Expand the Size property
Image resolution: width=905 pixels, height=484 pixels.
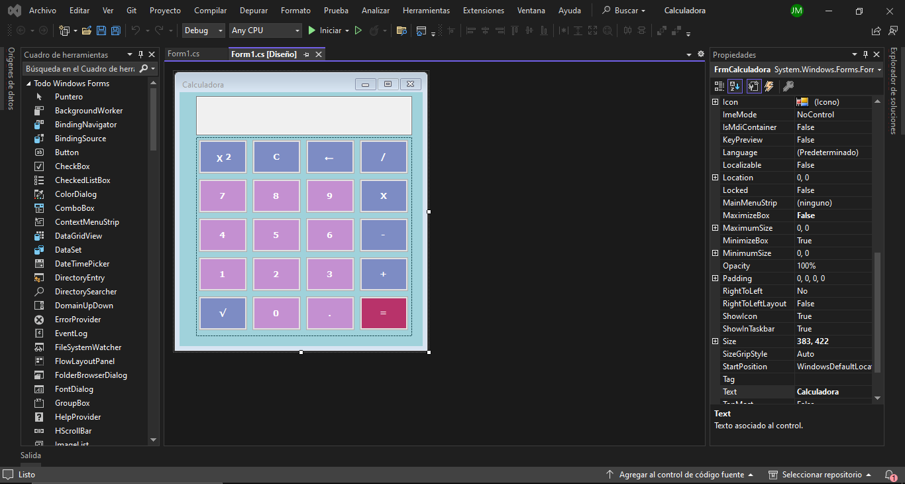click(x=716, y=341)
